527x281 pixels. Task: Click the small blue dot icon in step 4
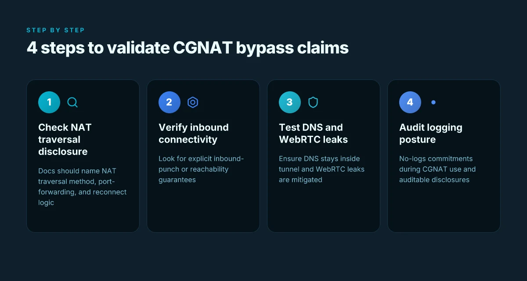point(433,102)
